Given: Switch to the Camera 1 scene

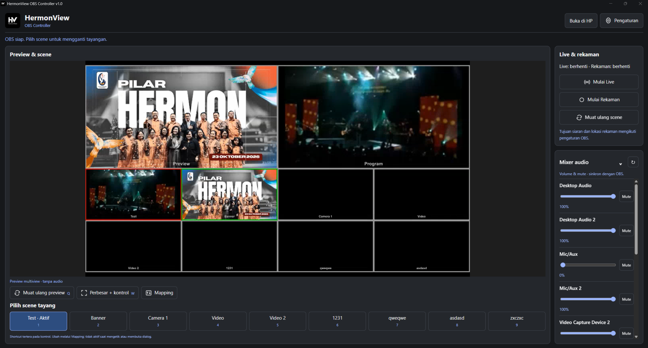Looking at the screenshot, I should coord(158,321).
